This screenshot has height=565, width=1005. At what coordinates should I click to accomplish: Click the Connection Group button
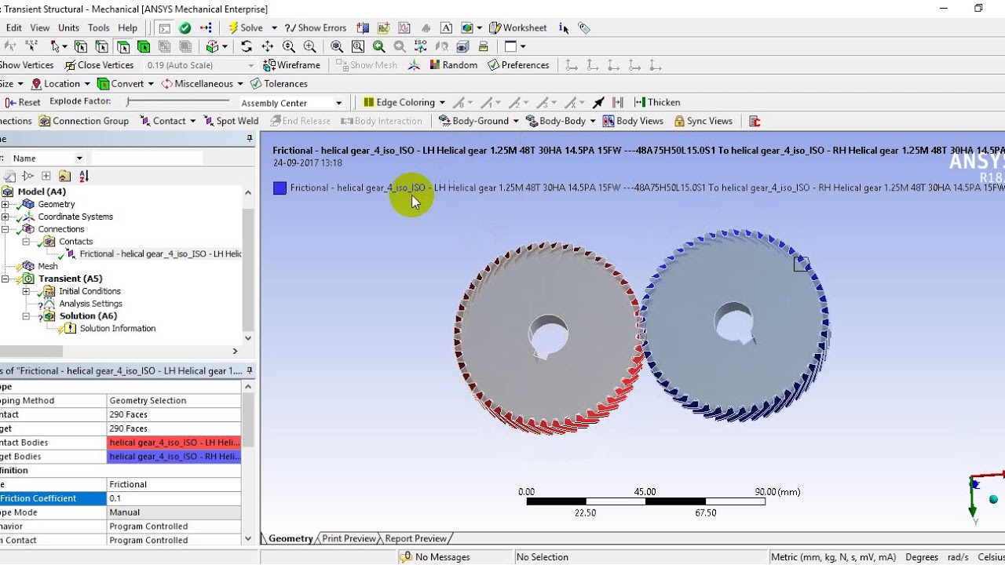tap(84, 121)
